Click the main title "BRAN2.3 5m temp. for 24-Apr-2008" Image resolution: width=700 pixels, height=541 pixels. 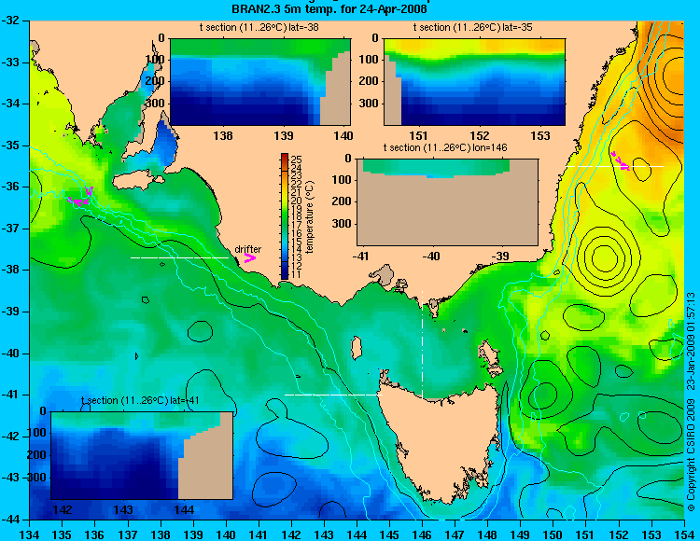[x=329, y=8]
